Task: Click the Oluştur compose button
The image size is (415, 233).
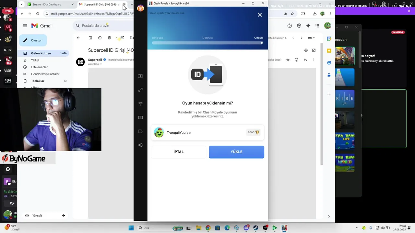Action: click(33, 40)
